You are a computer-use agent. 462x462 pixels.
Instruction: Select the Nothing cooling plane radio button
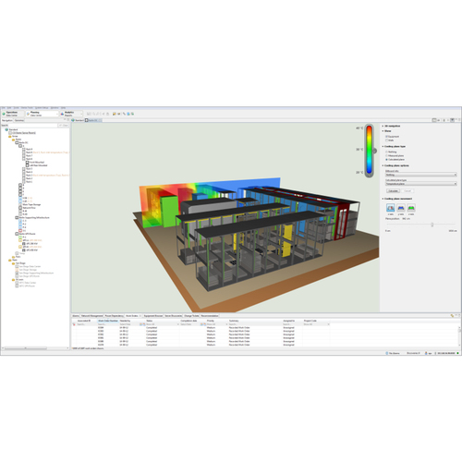pyautogui.click(x=386, y=152)
